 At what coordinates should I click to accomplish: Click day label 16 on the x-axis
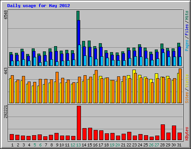[x=95, y=145]
